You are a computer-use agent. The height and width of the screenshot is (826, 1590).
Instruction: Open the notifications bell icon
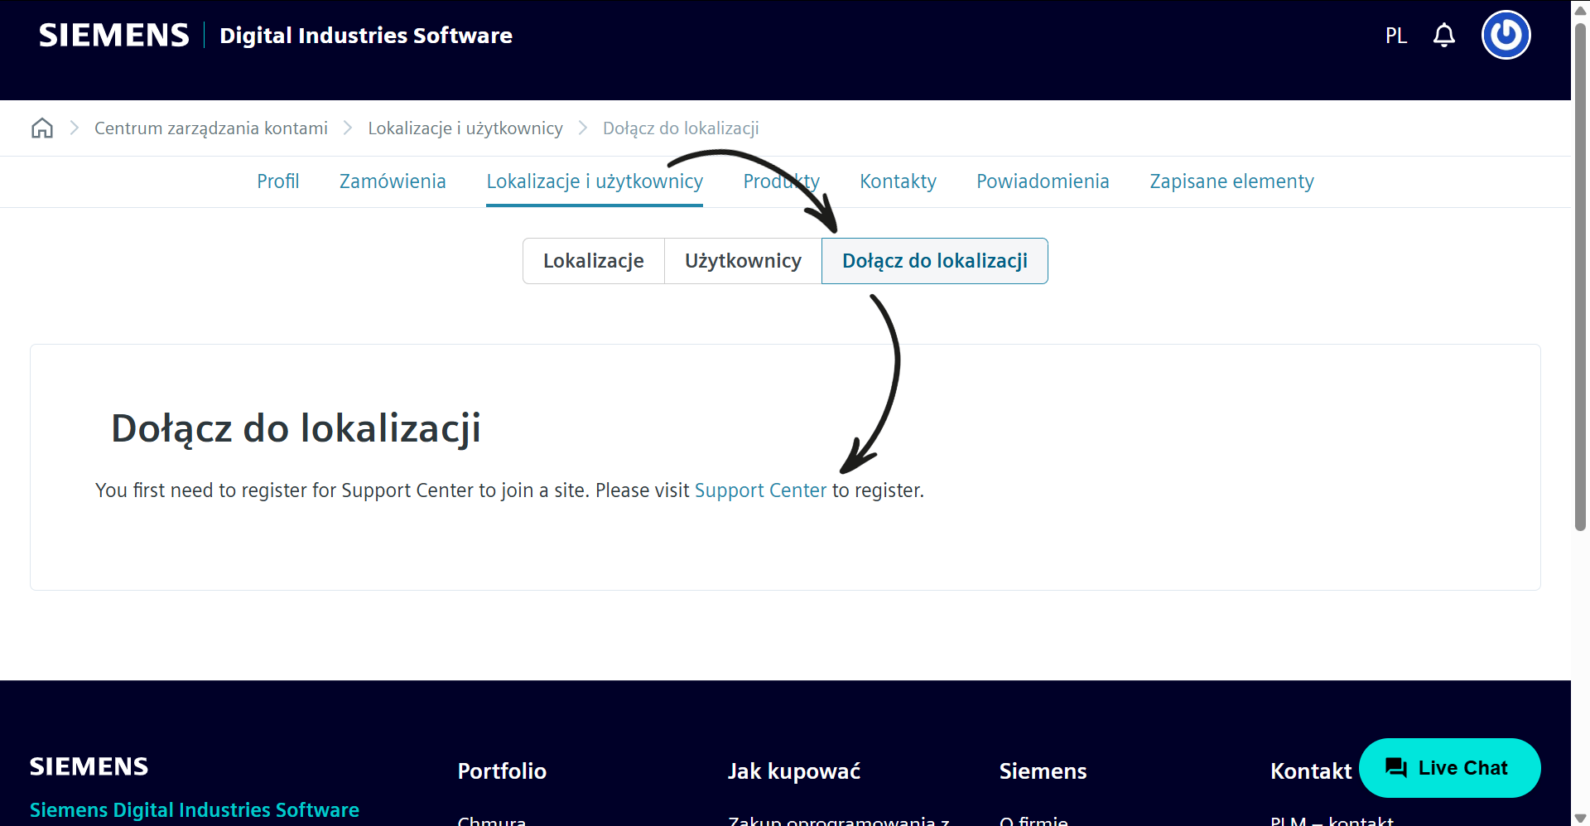pos(1444,36)
